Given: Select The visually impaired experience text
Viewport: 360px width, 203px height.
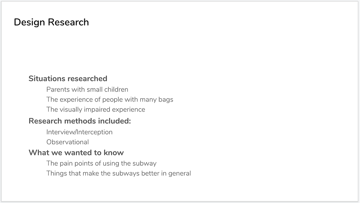Looking at the screenshot, I should coord(96,110).
